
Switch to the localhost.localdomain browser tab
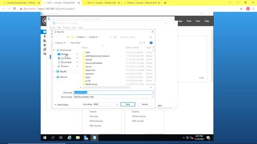[21, 3]
